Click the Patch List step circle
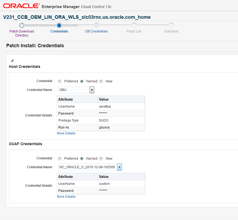Image resolution: width=238 pixels, height=220 pixels. tap(134, 25)
